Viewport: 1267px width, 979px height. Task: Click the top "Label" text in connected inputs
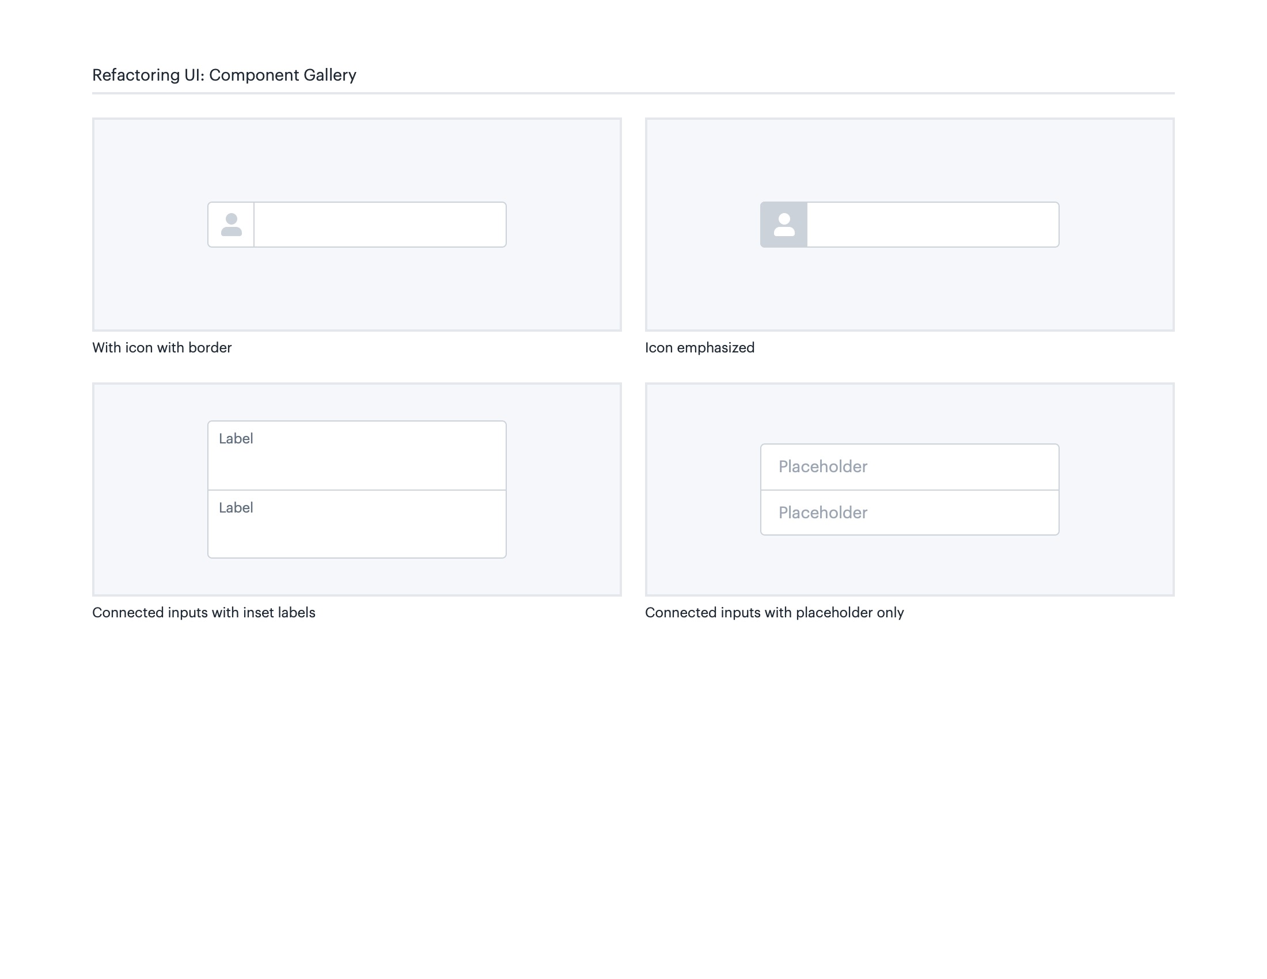(236, 438)
